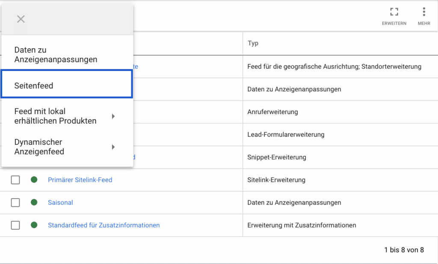Check the Standardfeed für Zusatzinformationen checkbox
438x264 pixels.
15,225
